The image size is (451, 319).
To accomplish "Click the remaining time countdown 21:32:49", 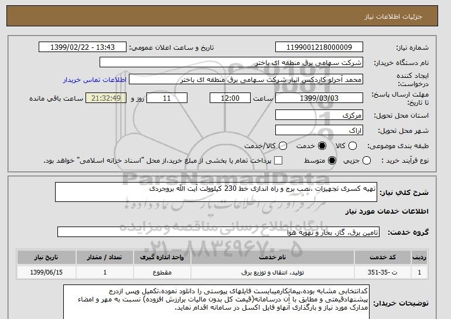I will point(106,98).
